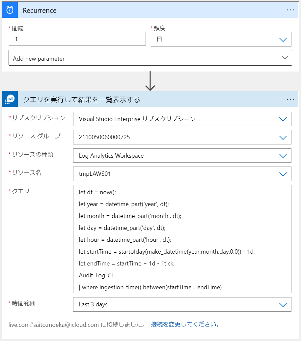Open the Recurrence card ellipsis menu
Viewport: 301px width, 341px height.
click(290, 10)
